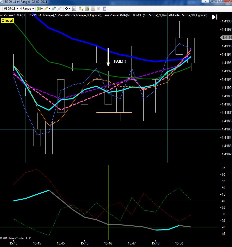Expand the chart style dropdown arrow
The width and height of the screenshot is (232, 247).
coord(42,9)
